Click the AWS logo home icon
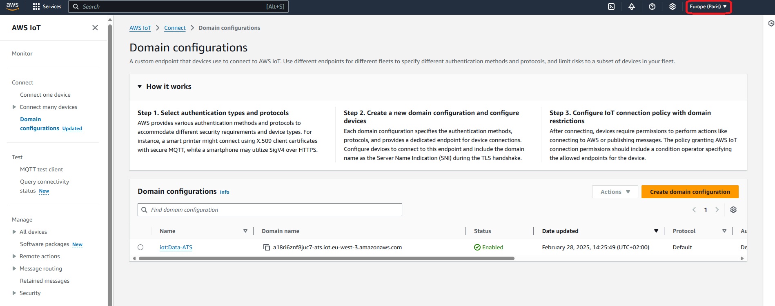This screenshot has height=306, width=775. coord(13,7)
